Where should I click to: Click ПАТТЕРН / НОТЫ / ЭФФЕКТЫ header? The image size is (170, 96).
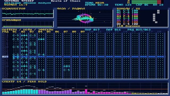pyautogui.click(x=28, y=30)
